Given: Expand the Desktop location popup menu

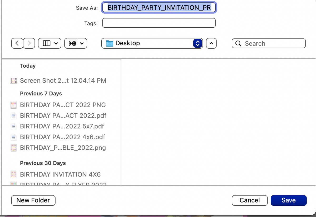Looking at the screenshot, I should tap(197, 43).
